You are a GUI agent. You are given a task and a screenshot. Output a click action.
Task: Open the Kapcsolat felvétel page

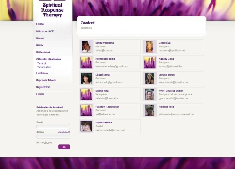(x=46, y=80)
